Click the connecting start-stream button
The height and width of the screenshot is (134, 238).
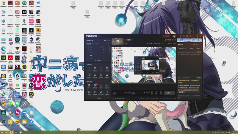point(169,93)
